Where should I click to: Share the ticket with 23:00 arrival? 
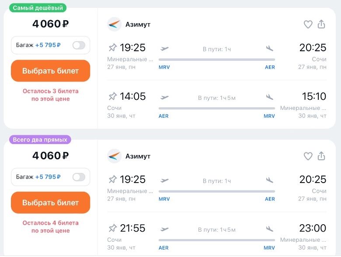point(321,156)
